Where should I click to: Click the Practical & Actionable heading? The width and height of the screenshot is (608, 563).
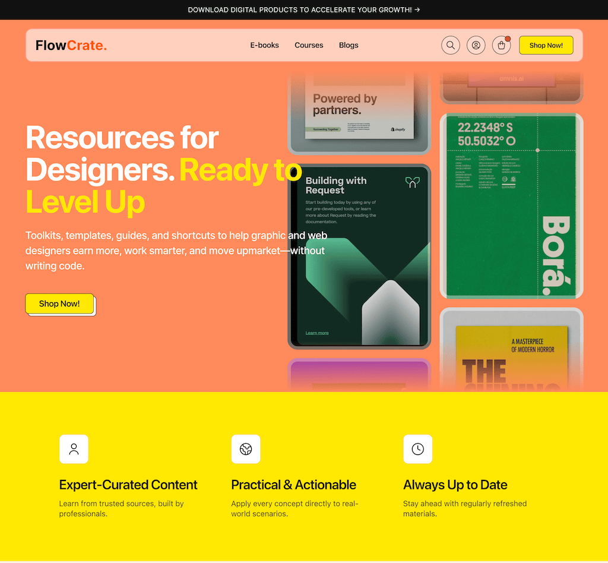click(x=293, y=485)
